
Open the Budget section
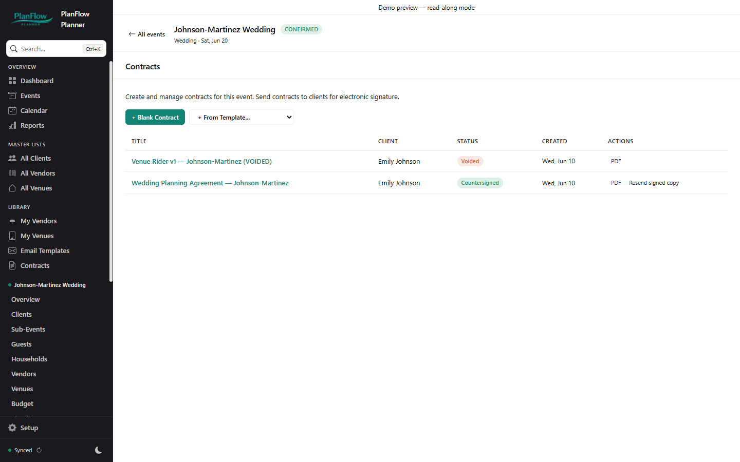coord(22,403)
